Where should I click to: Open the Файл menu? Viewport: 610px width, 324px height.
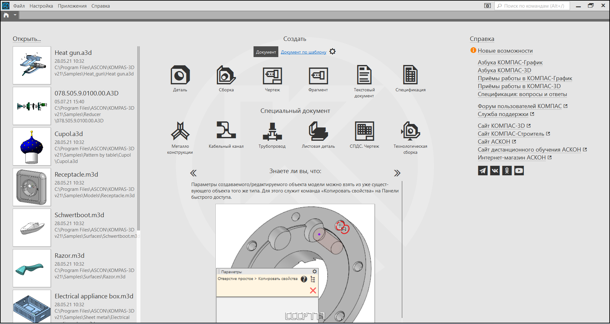point(19,6)
